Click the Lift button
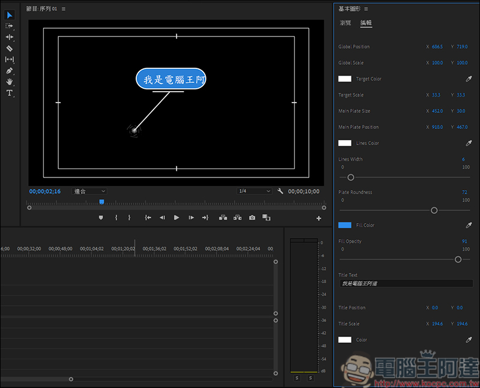The image size is (480, 388). (223, 218)
